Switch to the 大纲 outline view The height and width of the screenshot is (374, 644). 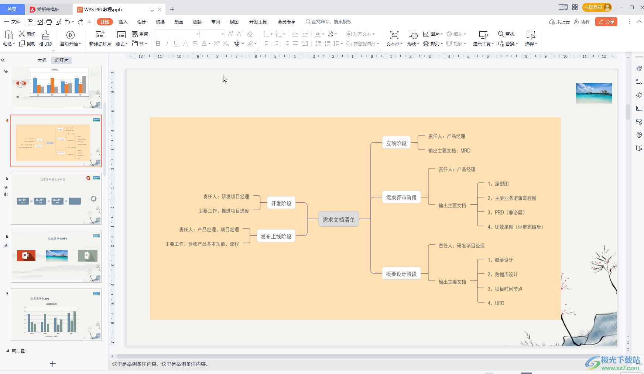click(42, 60)
